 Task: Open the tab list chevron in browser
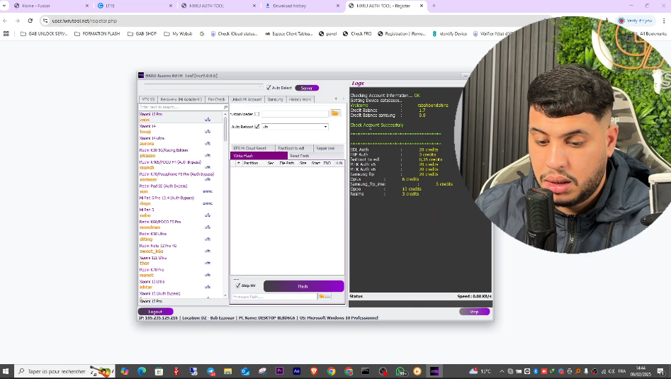coord(4,6)
